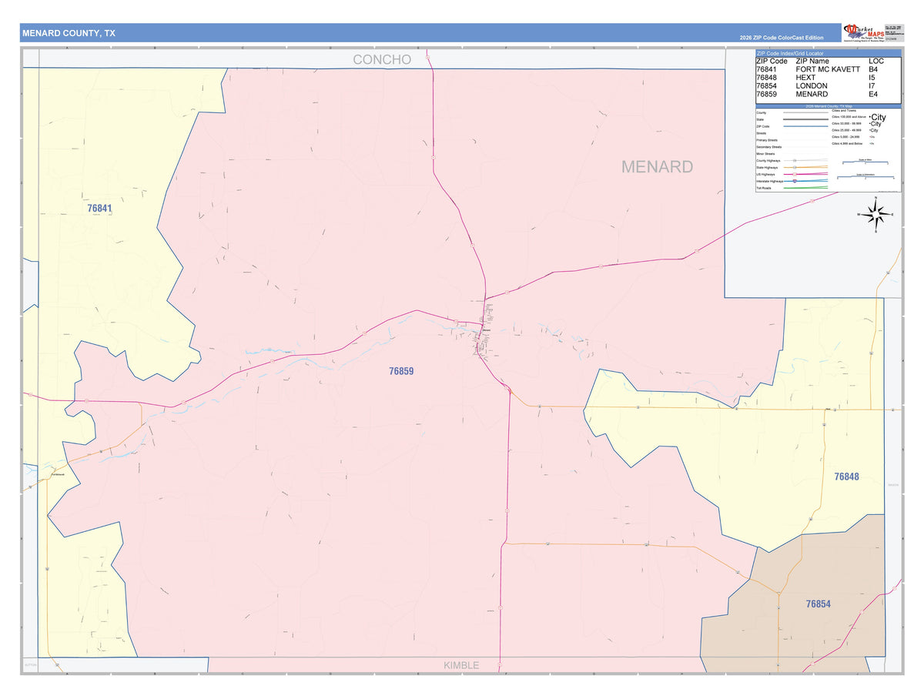This screenshot has height=699, width=924.
Task: Click the compass rose north arrow
Action: [x=875, y=203]
